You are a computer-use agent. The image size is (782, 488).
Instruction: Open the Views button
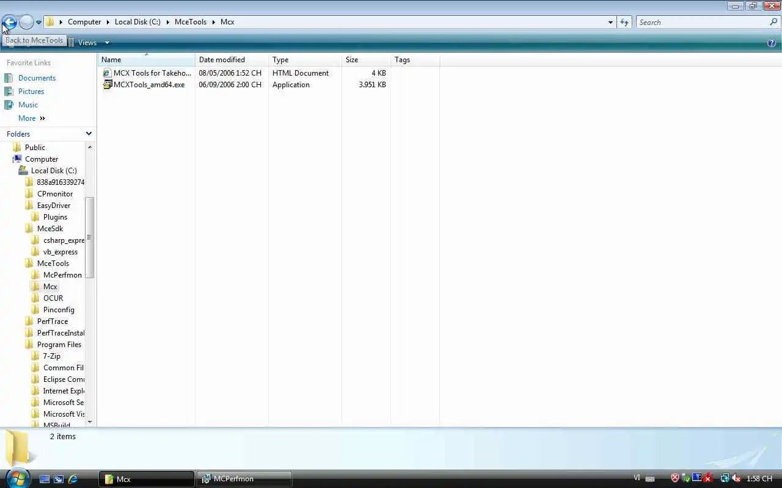click(82, 43)
